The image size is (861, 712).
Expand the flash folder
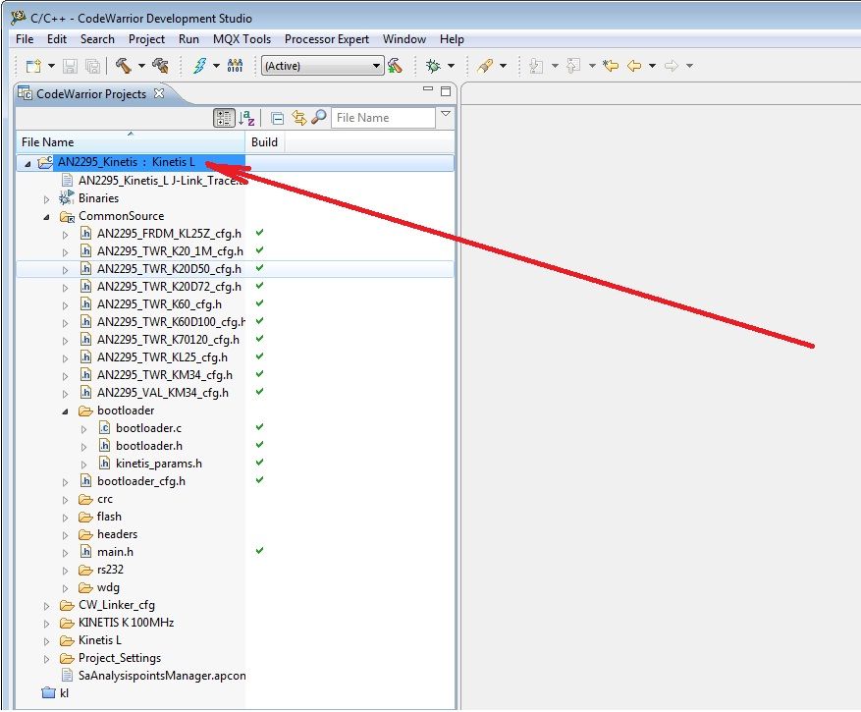pyautogui.click(x=66, y=518)
